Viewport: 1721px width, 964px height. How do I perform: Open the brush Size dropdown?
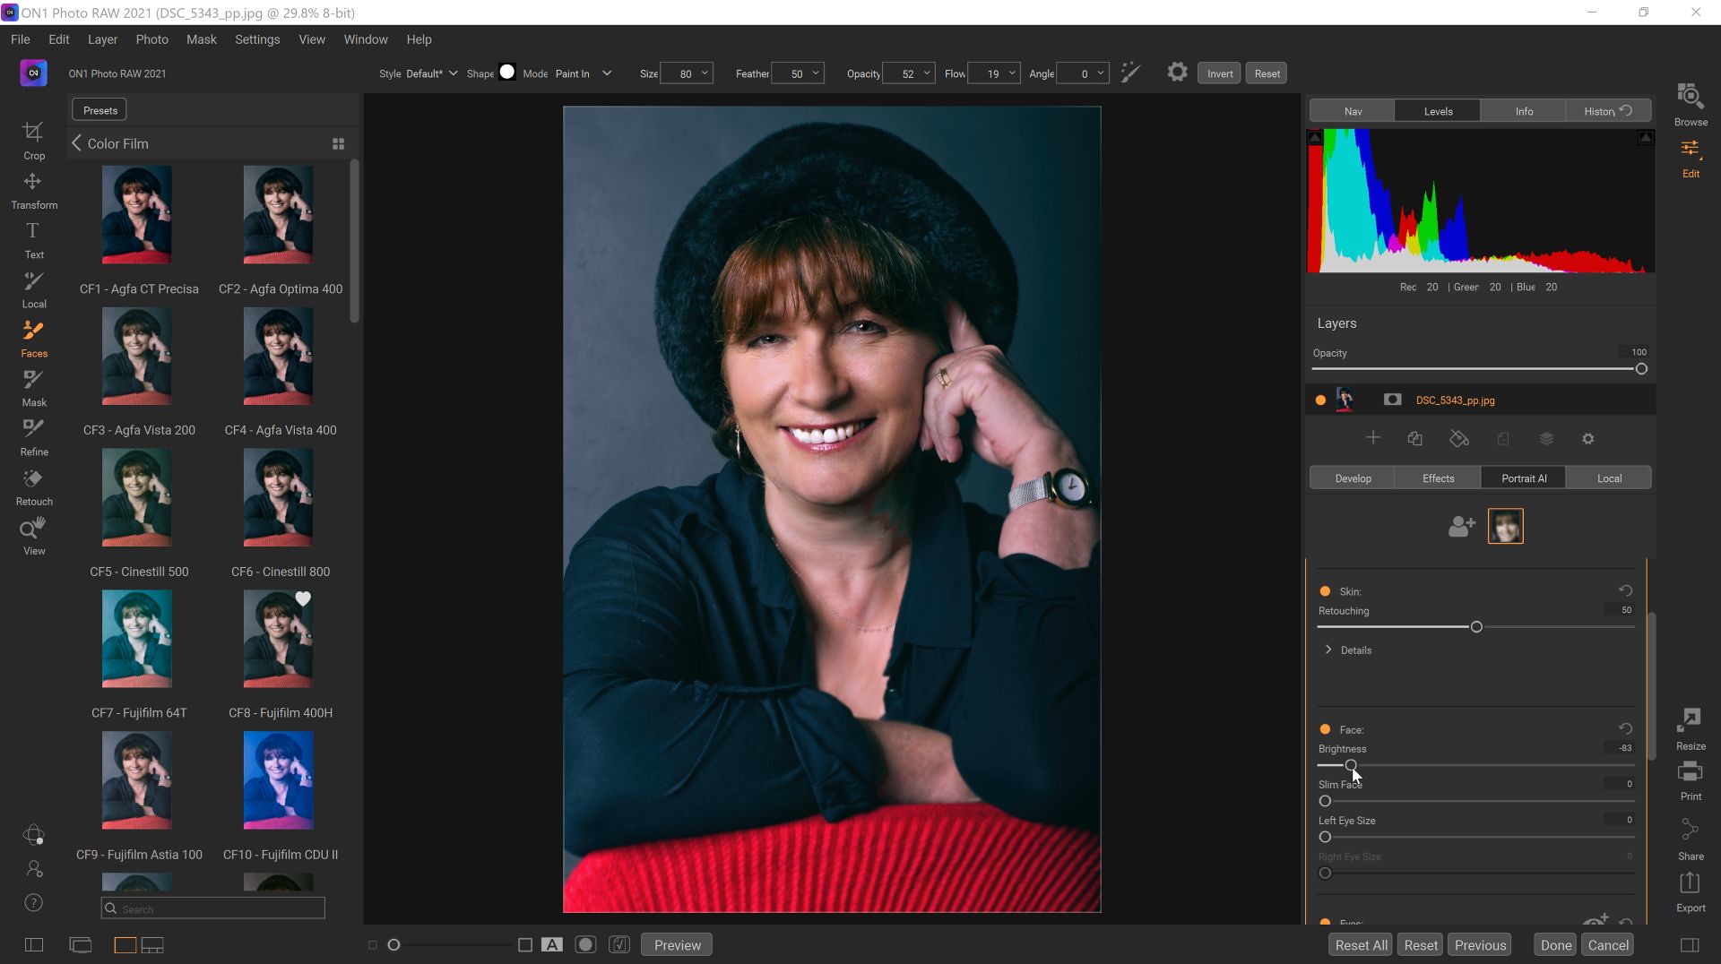pyautogui.click(x=705, y=73)
